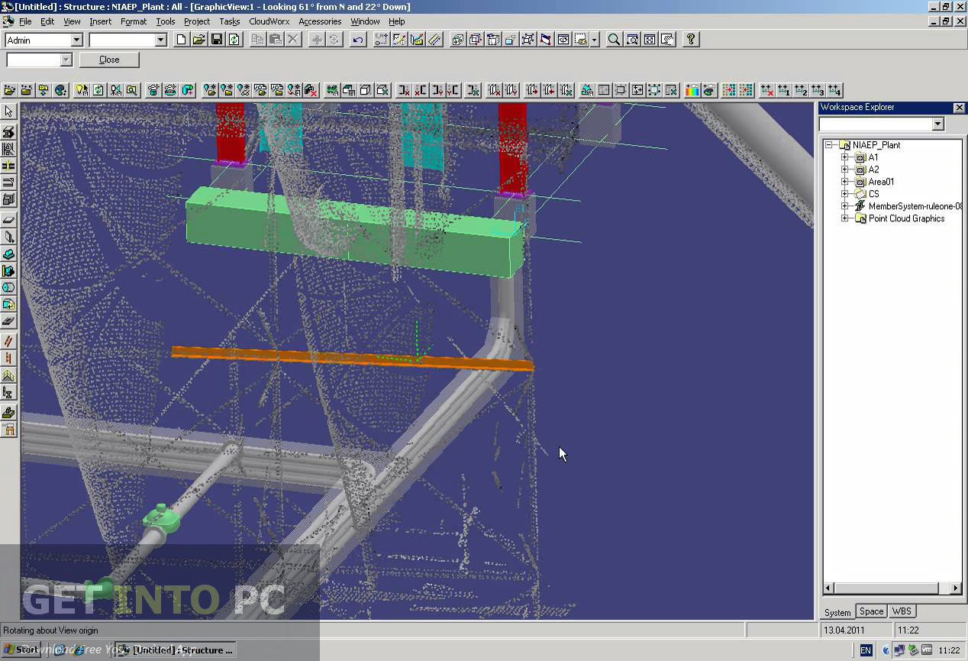
Task: Click the red diagonal member icon in left toolbar
Action: pyautogui.click(x=8, y=340)
